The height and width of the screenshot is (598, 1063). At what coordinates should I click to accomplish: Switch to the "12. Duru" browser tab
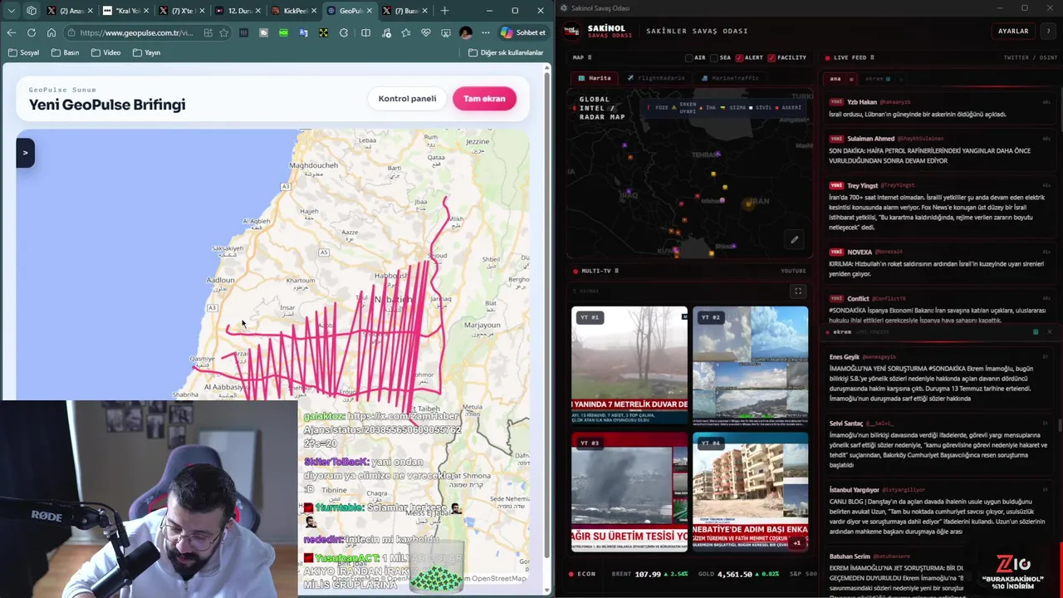click(x=237, y=11)
